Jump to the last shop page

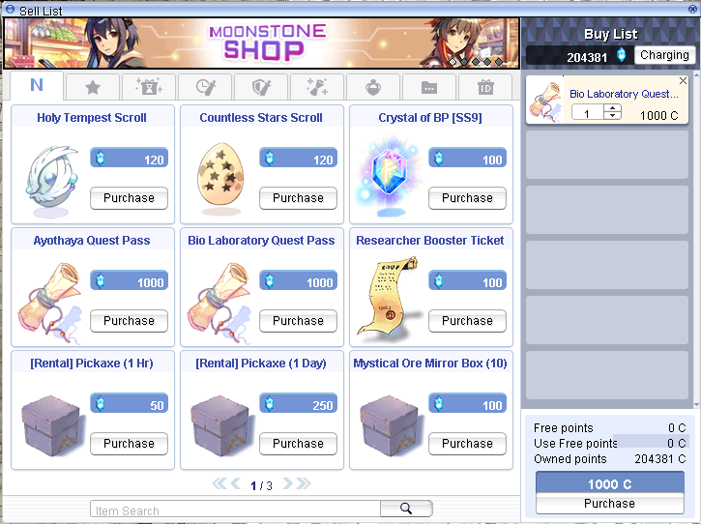coord(303,483)
